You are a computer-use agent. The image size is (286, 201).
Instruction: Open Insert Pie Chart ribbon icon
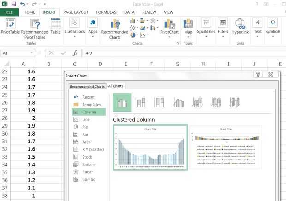[x=134, y=35]
